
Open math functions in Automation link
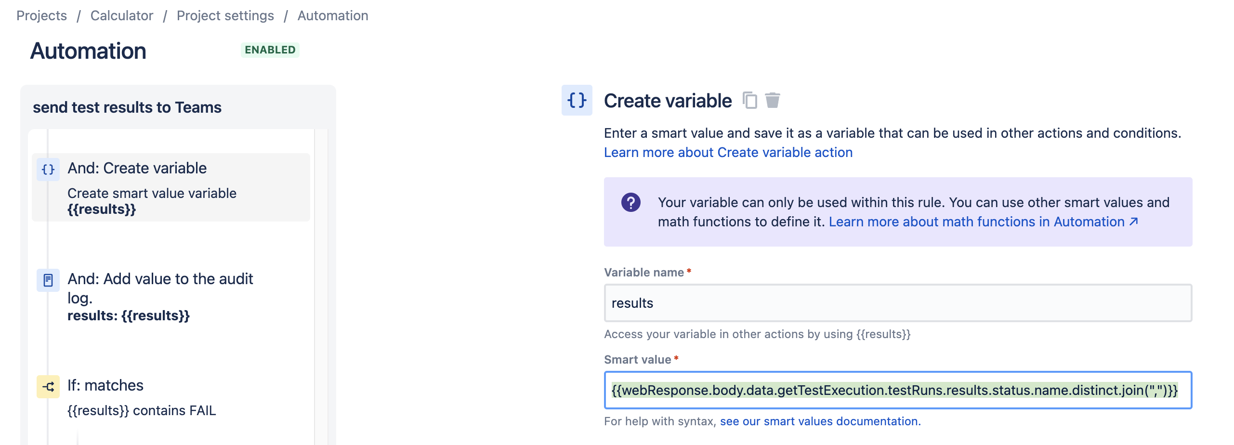pos(977,222)
